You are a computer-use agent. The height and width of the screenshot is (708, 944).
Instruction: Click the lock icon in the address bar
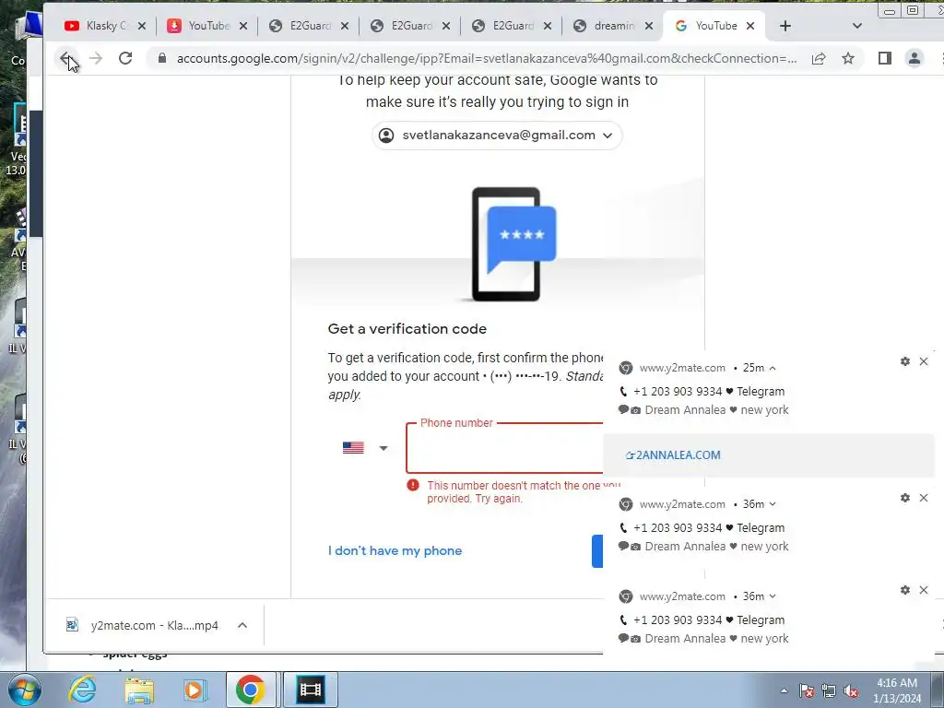point(161,58)
